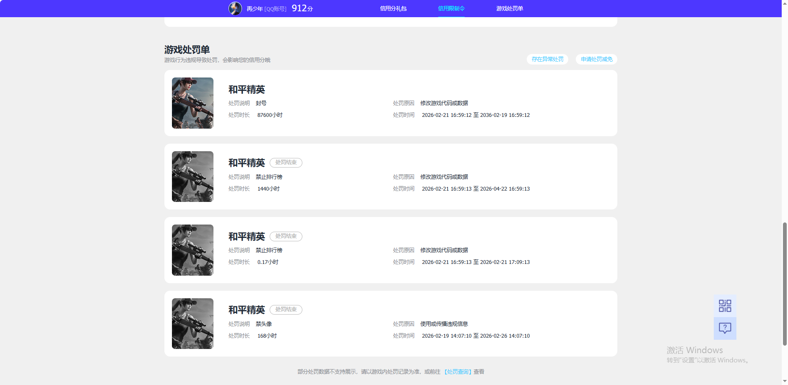Open the help feedback floating icon

[x=725, y=328]
